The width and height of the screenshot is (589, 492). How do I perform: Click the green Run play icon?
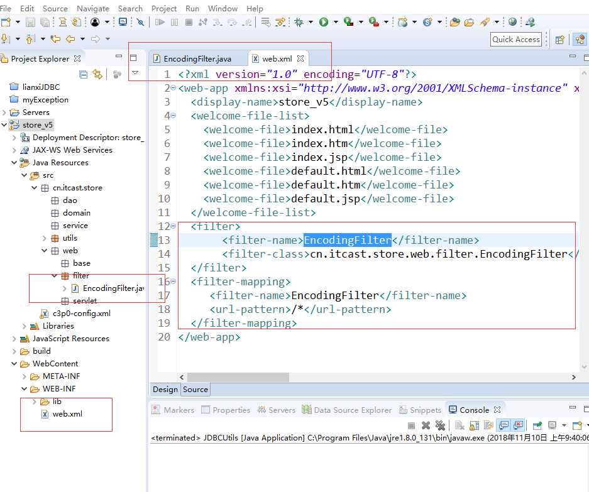pyautogui.click(x=324, y=22)
